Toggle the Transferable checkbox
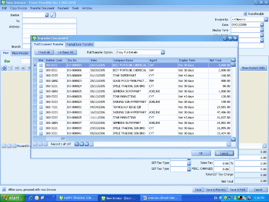 [x=245, y=14]
